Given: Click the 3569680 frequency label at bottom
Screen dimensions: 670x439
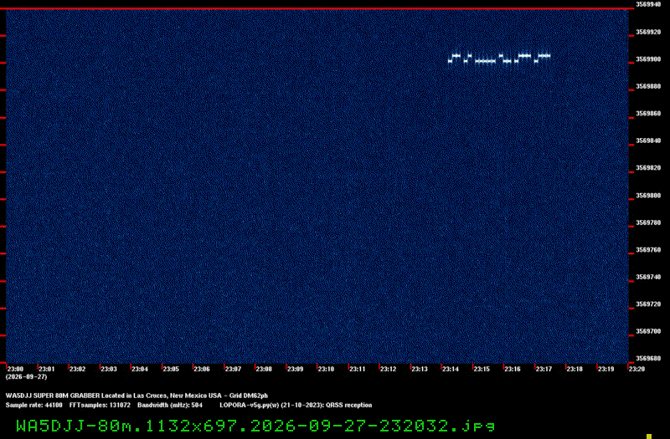Looking at the screenshot, I should [x=648, y=359].
